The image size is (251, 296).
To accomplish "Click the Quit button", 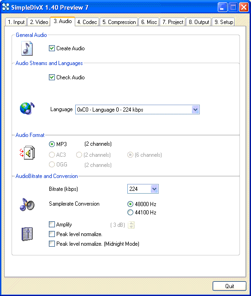I will point(229,286).
